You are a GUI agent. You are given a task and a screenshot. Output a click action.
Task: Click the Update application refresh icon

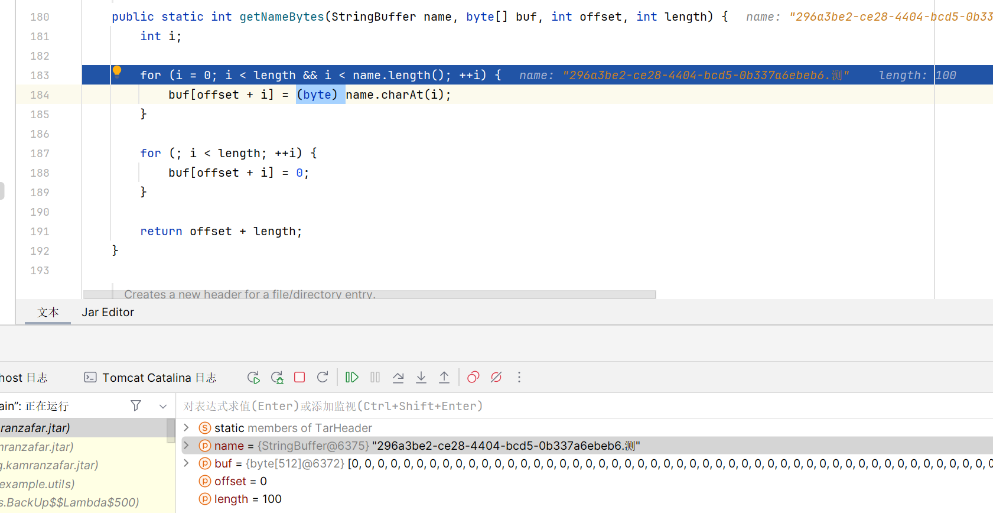pyautogui.click(x=323, y=377)
